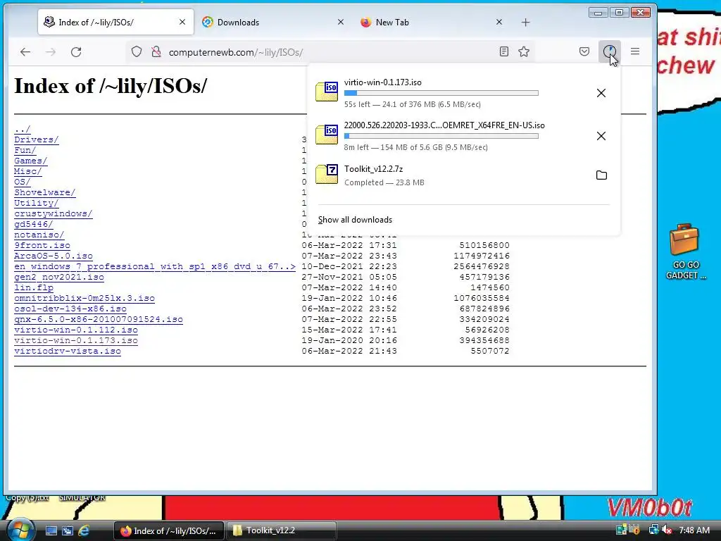Cancel the 22000.526 Windows ISO download
The image size is (721, 541).
pyautogui.click(x=601, y=136)
